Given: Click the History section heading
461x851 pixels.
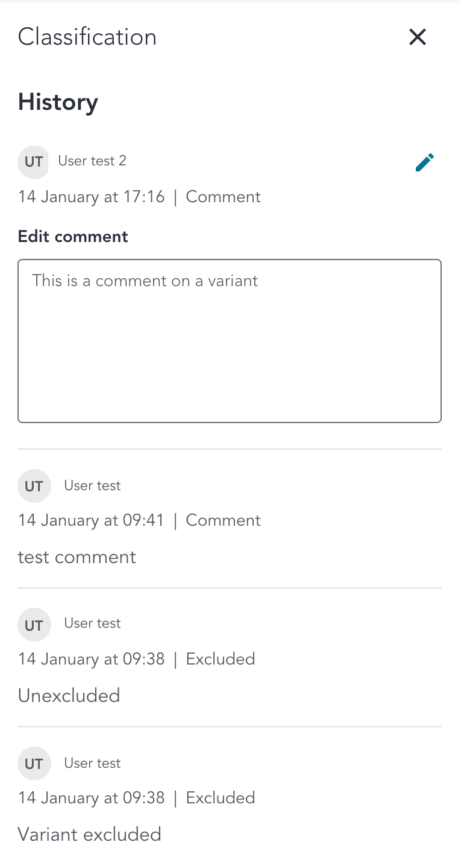Looking at the screenshot, I should pyautogui.click(x=58, y=102).
